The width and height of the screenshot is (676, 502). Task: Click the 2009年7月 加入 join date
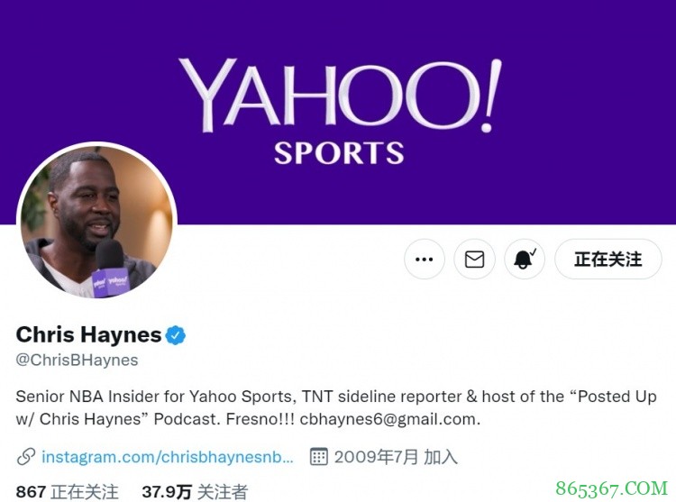[x=396, y=457]
